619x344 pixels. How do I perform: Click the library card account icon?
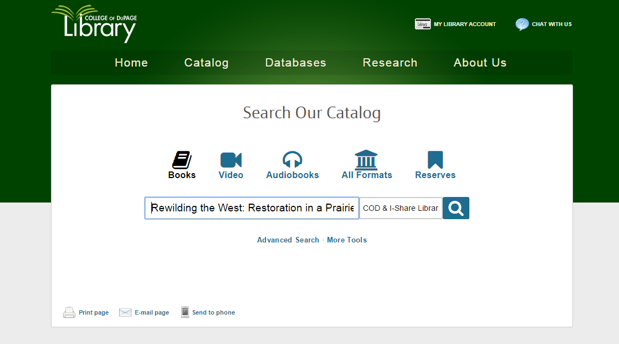(x=423, y=24)
